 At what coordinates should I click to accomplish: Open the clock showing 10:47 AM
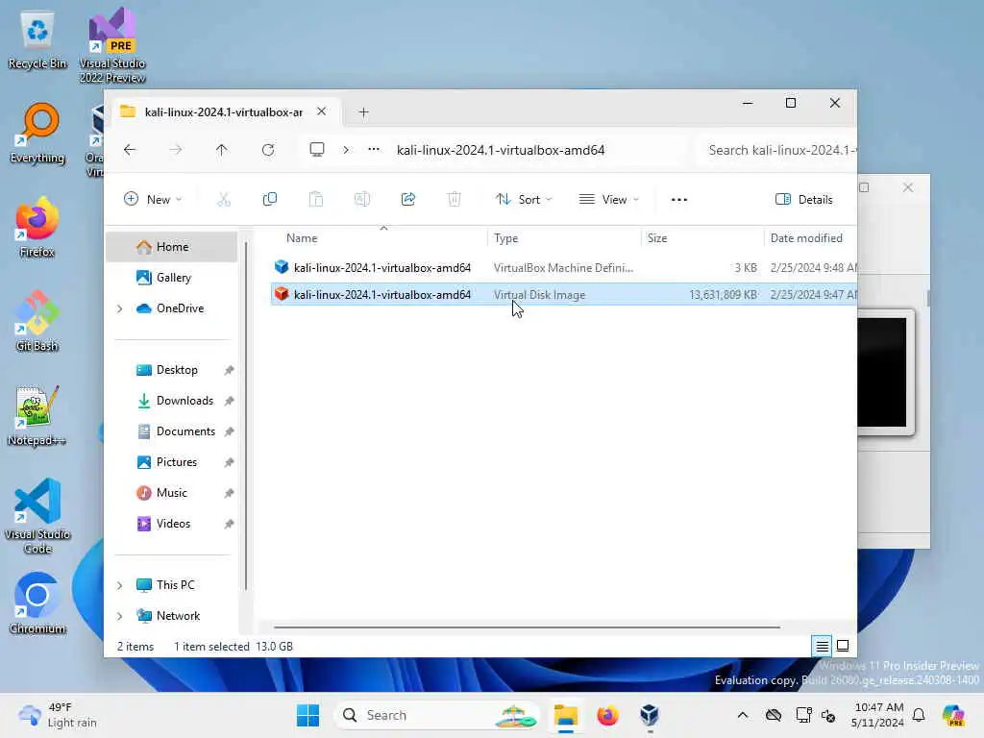(878, 715)
